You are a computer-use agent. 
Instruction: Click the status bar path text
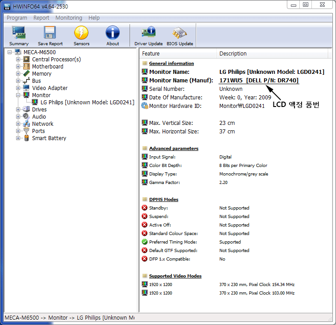pos(69,317)
